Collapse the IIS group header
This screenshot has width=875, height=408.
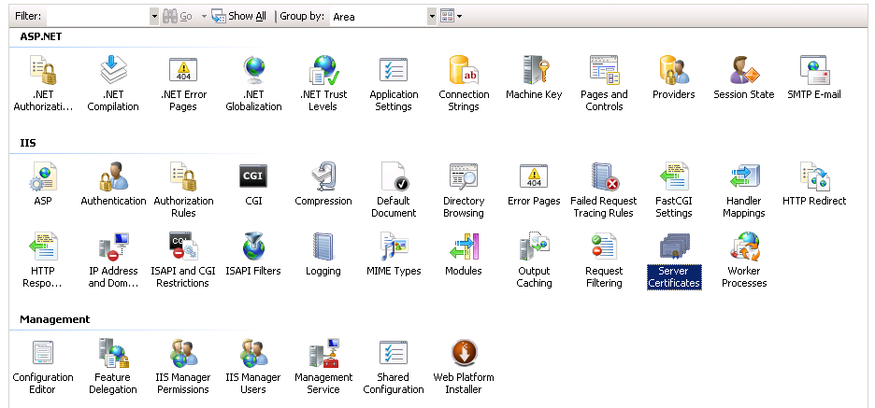(x=28, y=143)
